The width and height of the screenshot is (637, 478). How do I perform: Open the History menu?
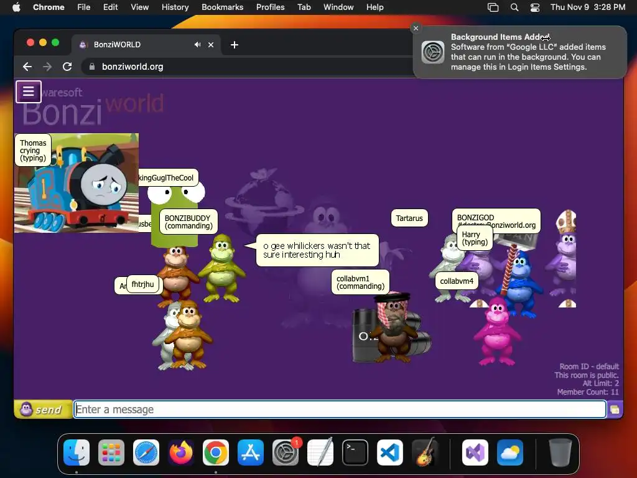(x=175, y=7)
